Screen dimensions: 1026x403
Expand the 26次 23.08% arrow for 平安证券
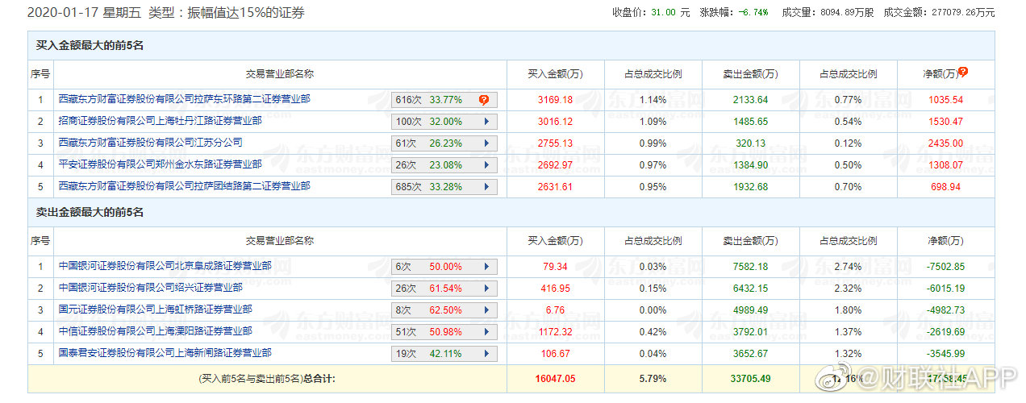486,165
